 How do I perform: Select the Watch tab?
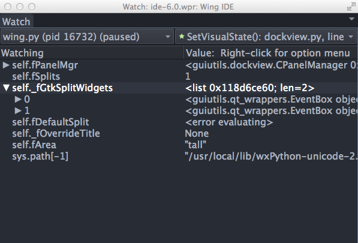[16, 22]
